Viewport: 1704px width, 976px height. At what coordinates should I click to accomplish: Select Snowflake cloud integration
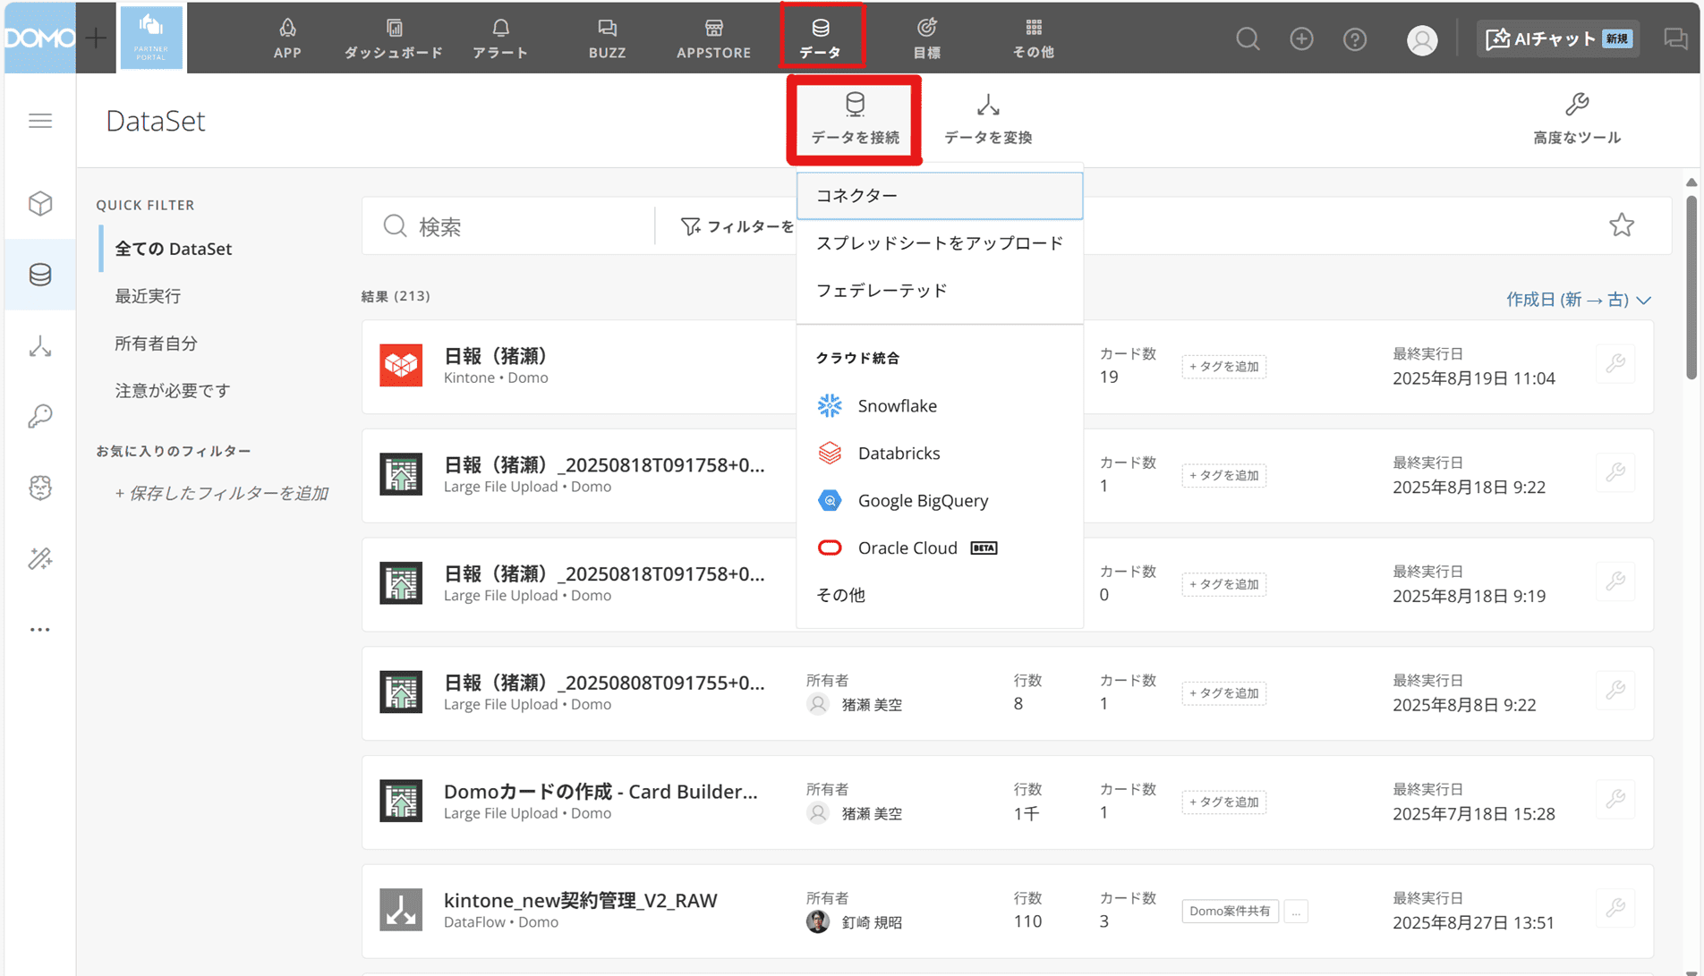[x=897, y=406]
